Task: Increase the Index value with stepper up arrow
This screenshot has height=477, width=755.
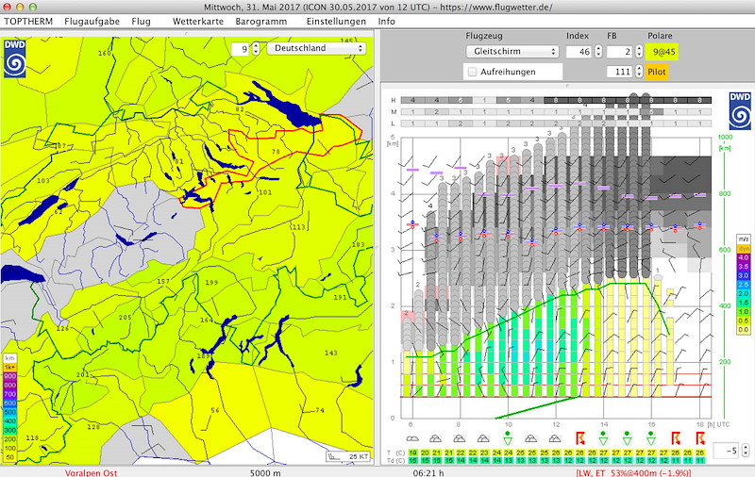Action: pos(598,49)
